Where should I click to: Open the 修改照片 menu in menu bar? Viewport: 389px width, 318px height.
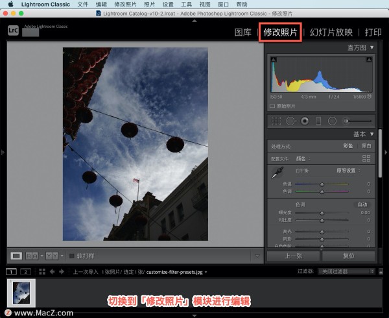point(126,4)
